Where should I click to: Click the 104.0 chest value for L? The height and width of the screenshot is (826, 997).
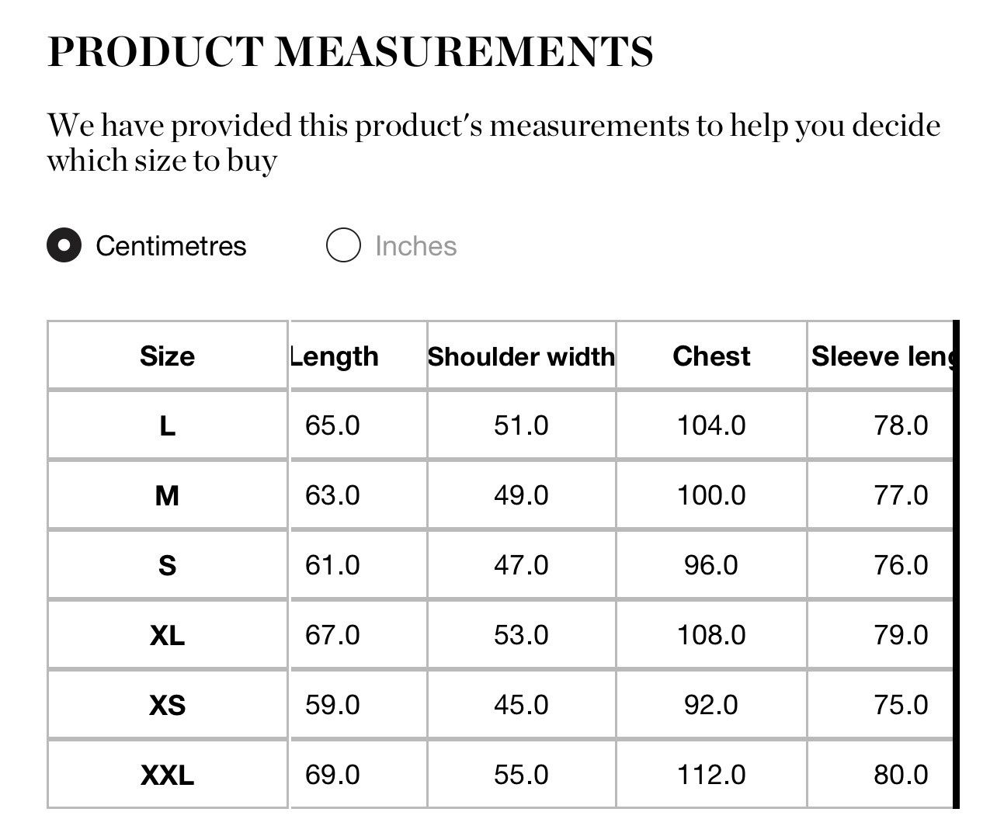(x=711, y=425)
